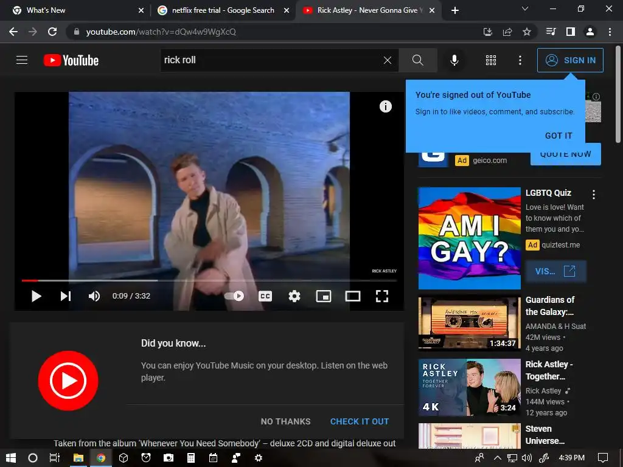623x467 pixels.
Task: Open a new browser tab
Action: coord(455,11)
